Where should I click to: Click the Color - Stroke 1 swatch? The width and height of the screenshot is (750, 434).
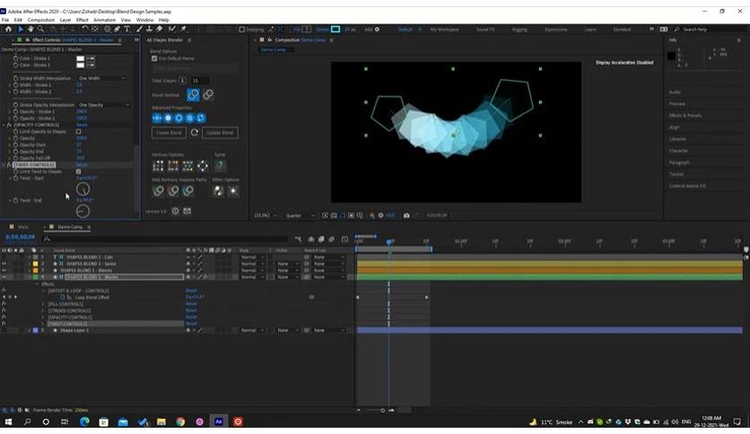81,58
